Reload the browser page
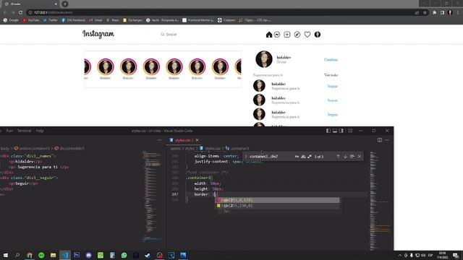The width and height of the screenshot is (463, 260). (x=20, y=12)
